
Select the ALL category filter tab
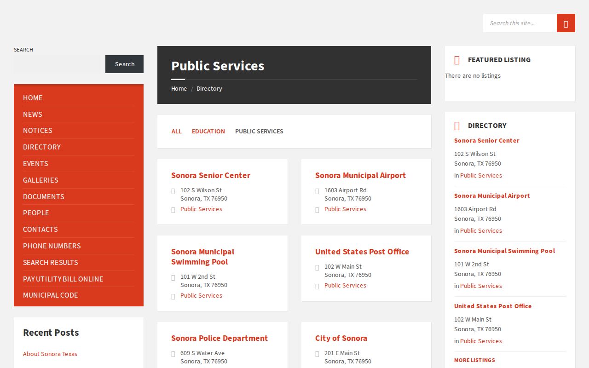[176, 132]
